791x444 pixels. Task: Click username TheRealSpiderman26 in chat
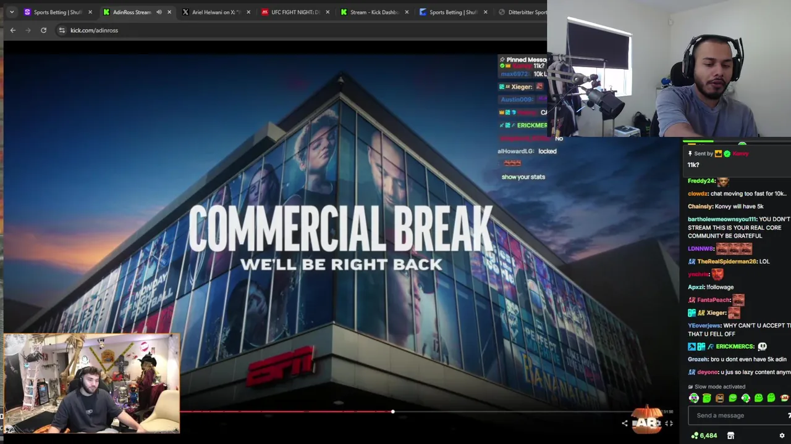pyautogui.click(x=727, y=261)
